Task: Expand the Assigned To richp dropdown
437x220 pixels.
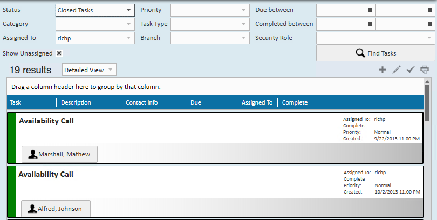Action: click(x=95, y=38)
